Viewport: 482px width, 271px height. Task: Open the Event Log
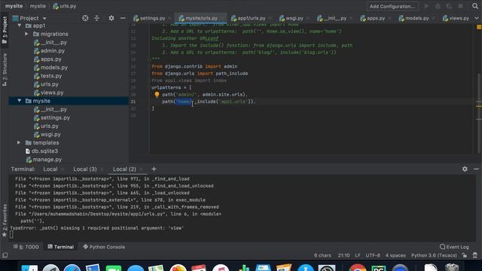coord(454,247)
